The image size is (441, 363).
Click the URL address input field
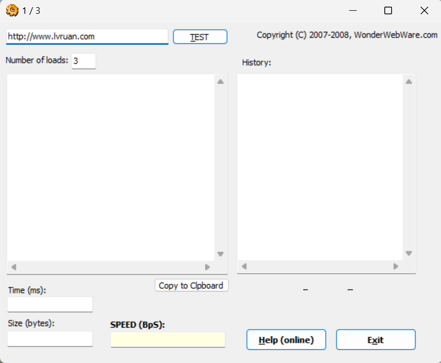(87, 36)
